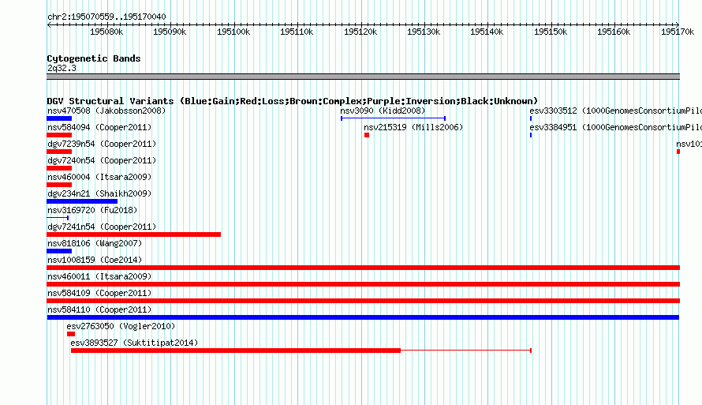Click ruler at 195130k mark
This screenshot has width=702, height=405.
pyautogui.click(x=424, y=32)
